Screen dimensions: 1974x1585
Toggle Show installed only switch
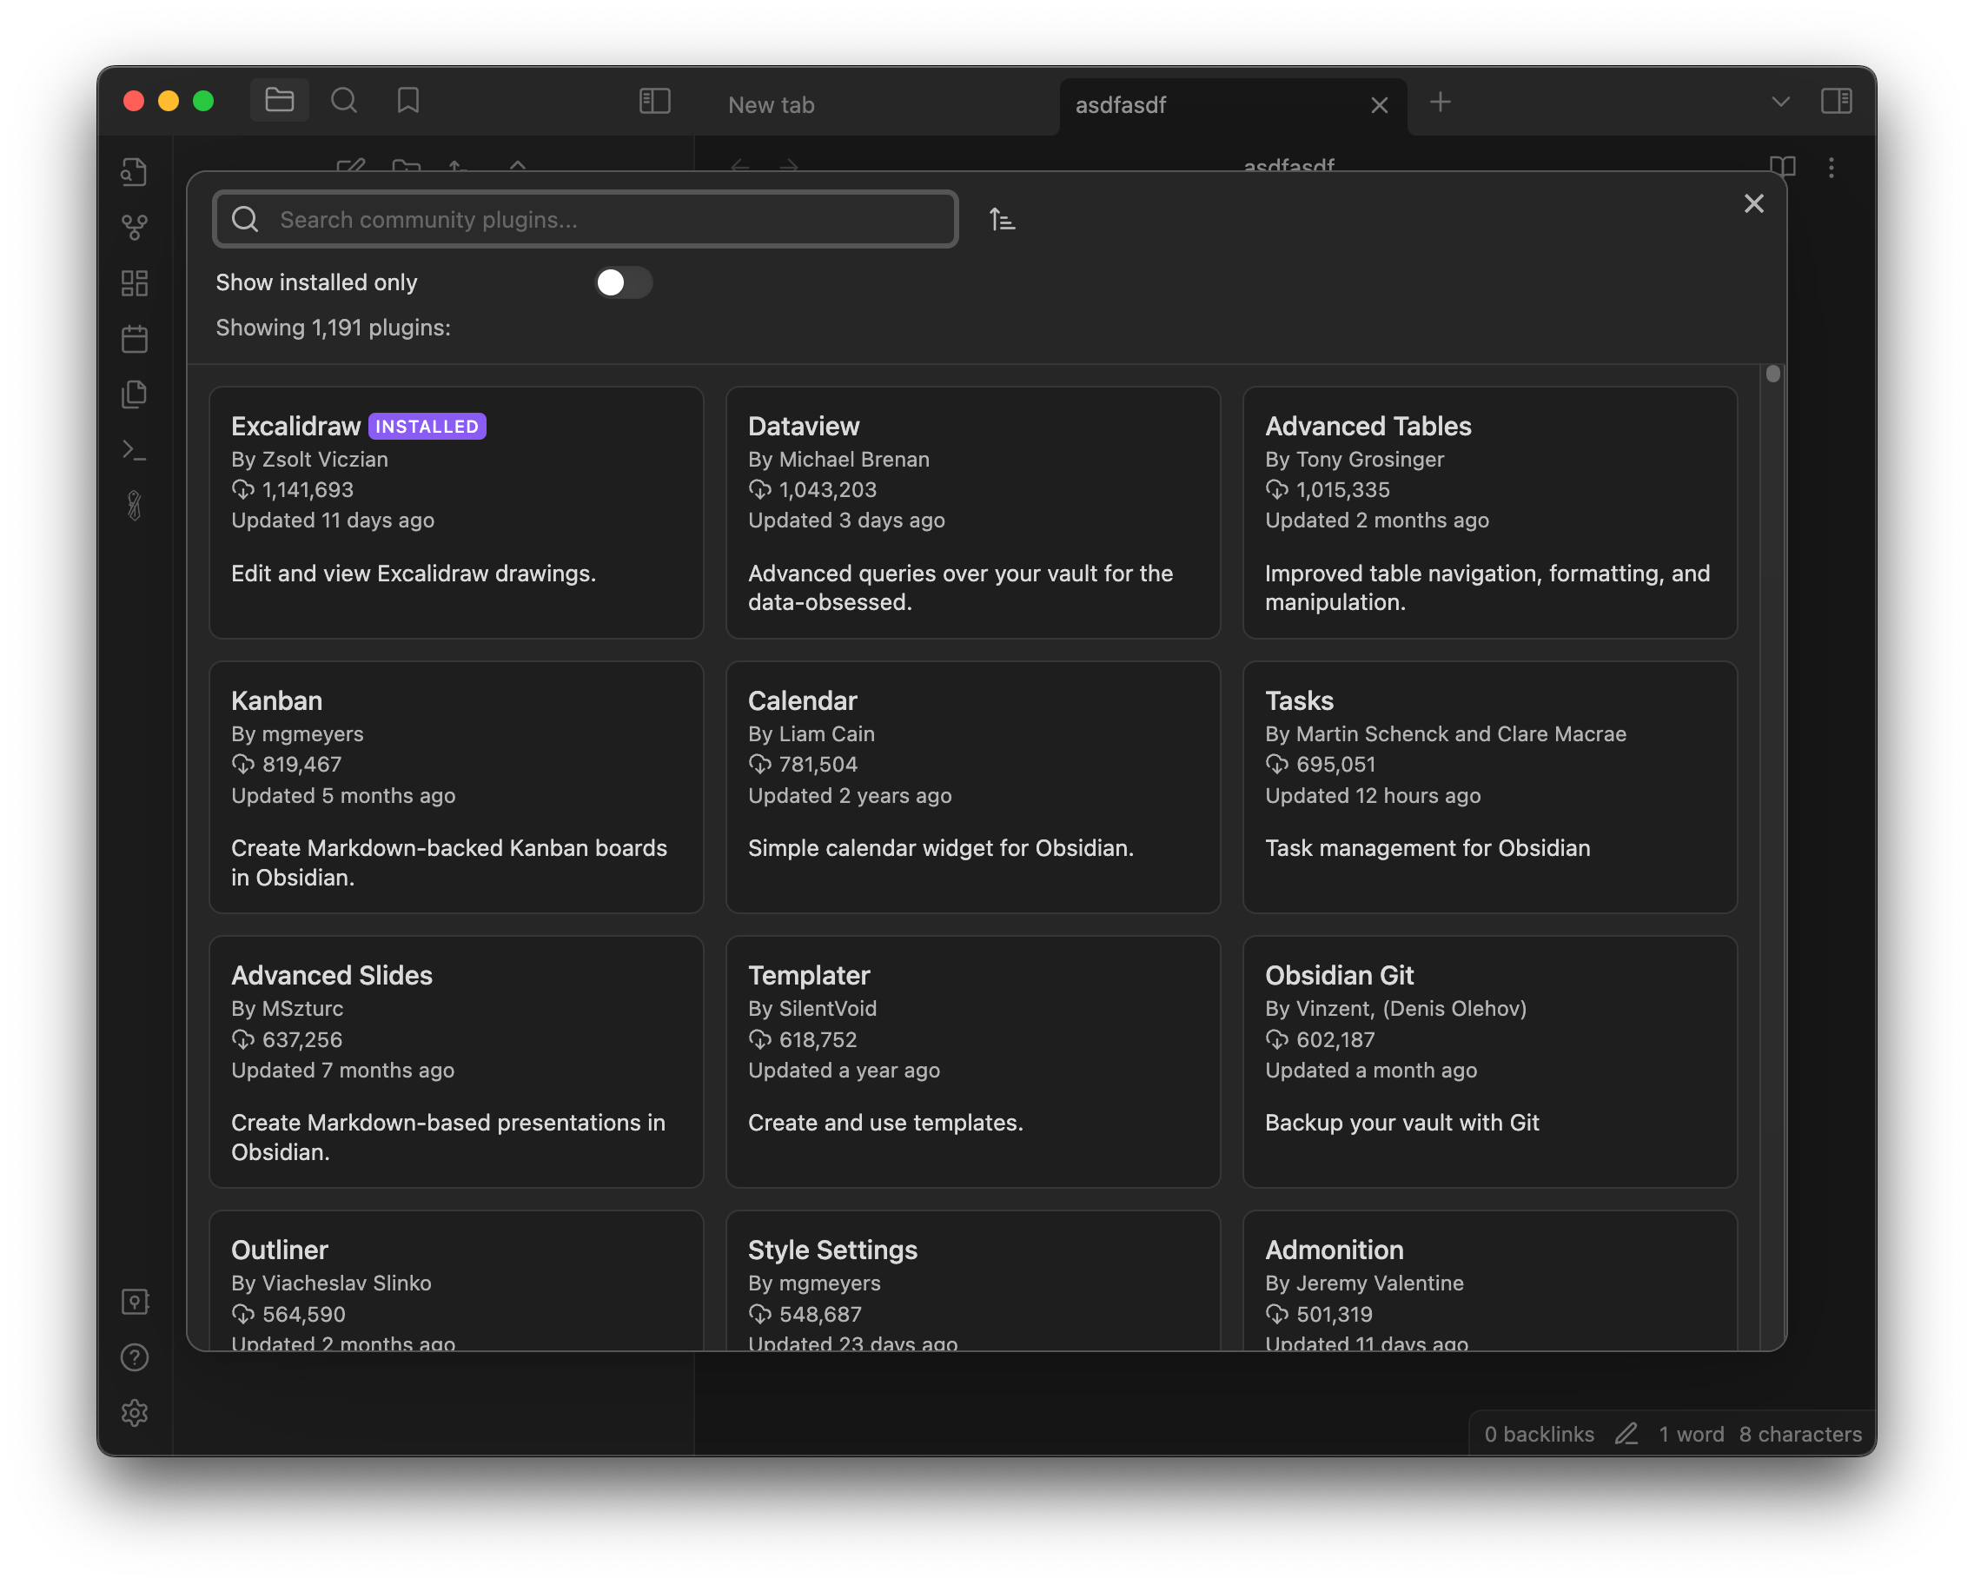point(624,282)
